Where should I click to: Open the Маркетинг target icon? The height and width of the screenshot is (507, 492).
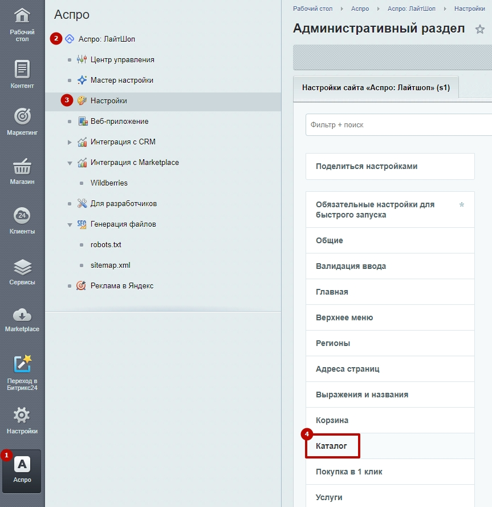pyautogui.click(x=22, y=116)
